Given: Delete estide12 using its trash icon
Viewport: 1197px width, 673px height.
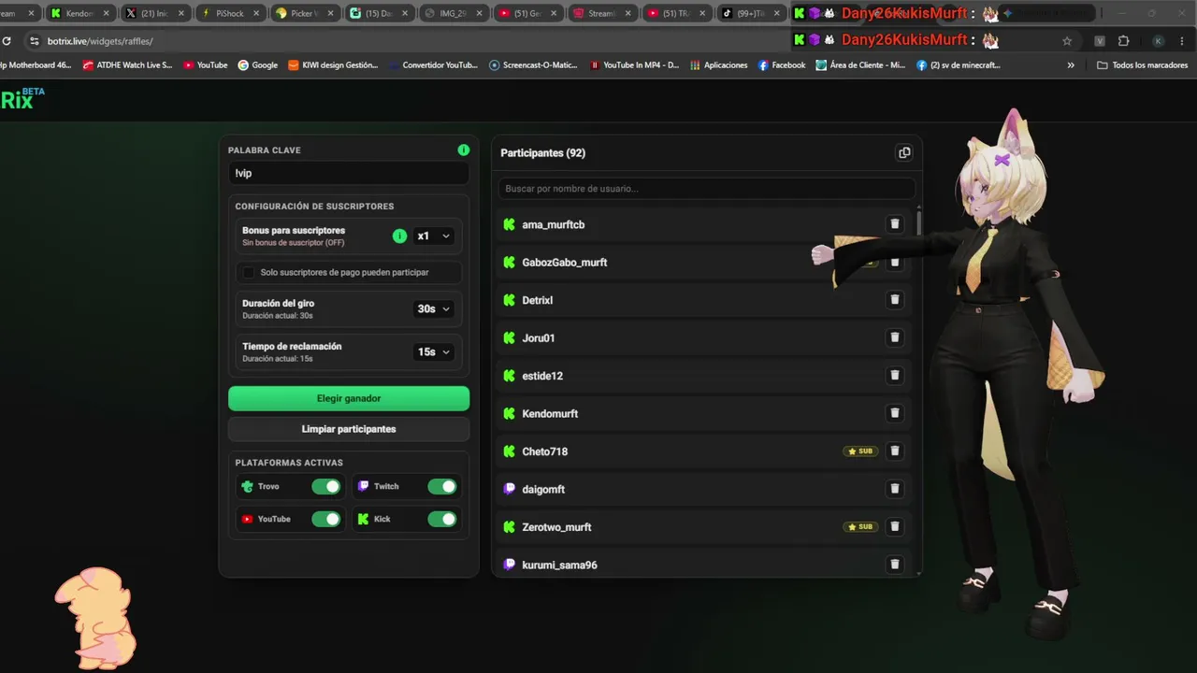Looking at the screenshot, I should (894, 376).
